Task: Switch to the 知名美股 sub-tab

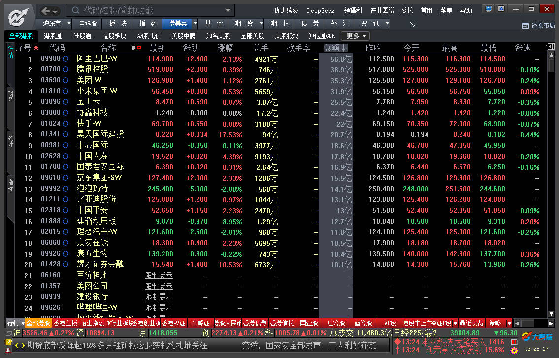Action: click(218, 36)
